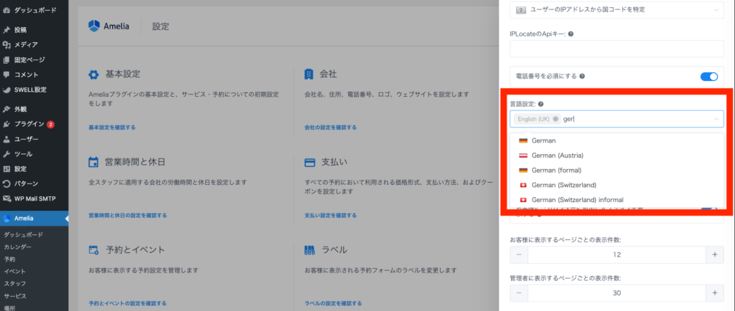Click the 基本設定を確認する link
The image size is (735, 311).
[x=111, y=128]
